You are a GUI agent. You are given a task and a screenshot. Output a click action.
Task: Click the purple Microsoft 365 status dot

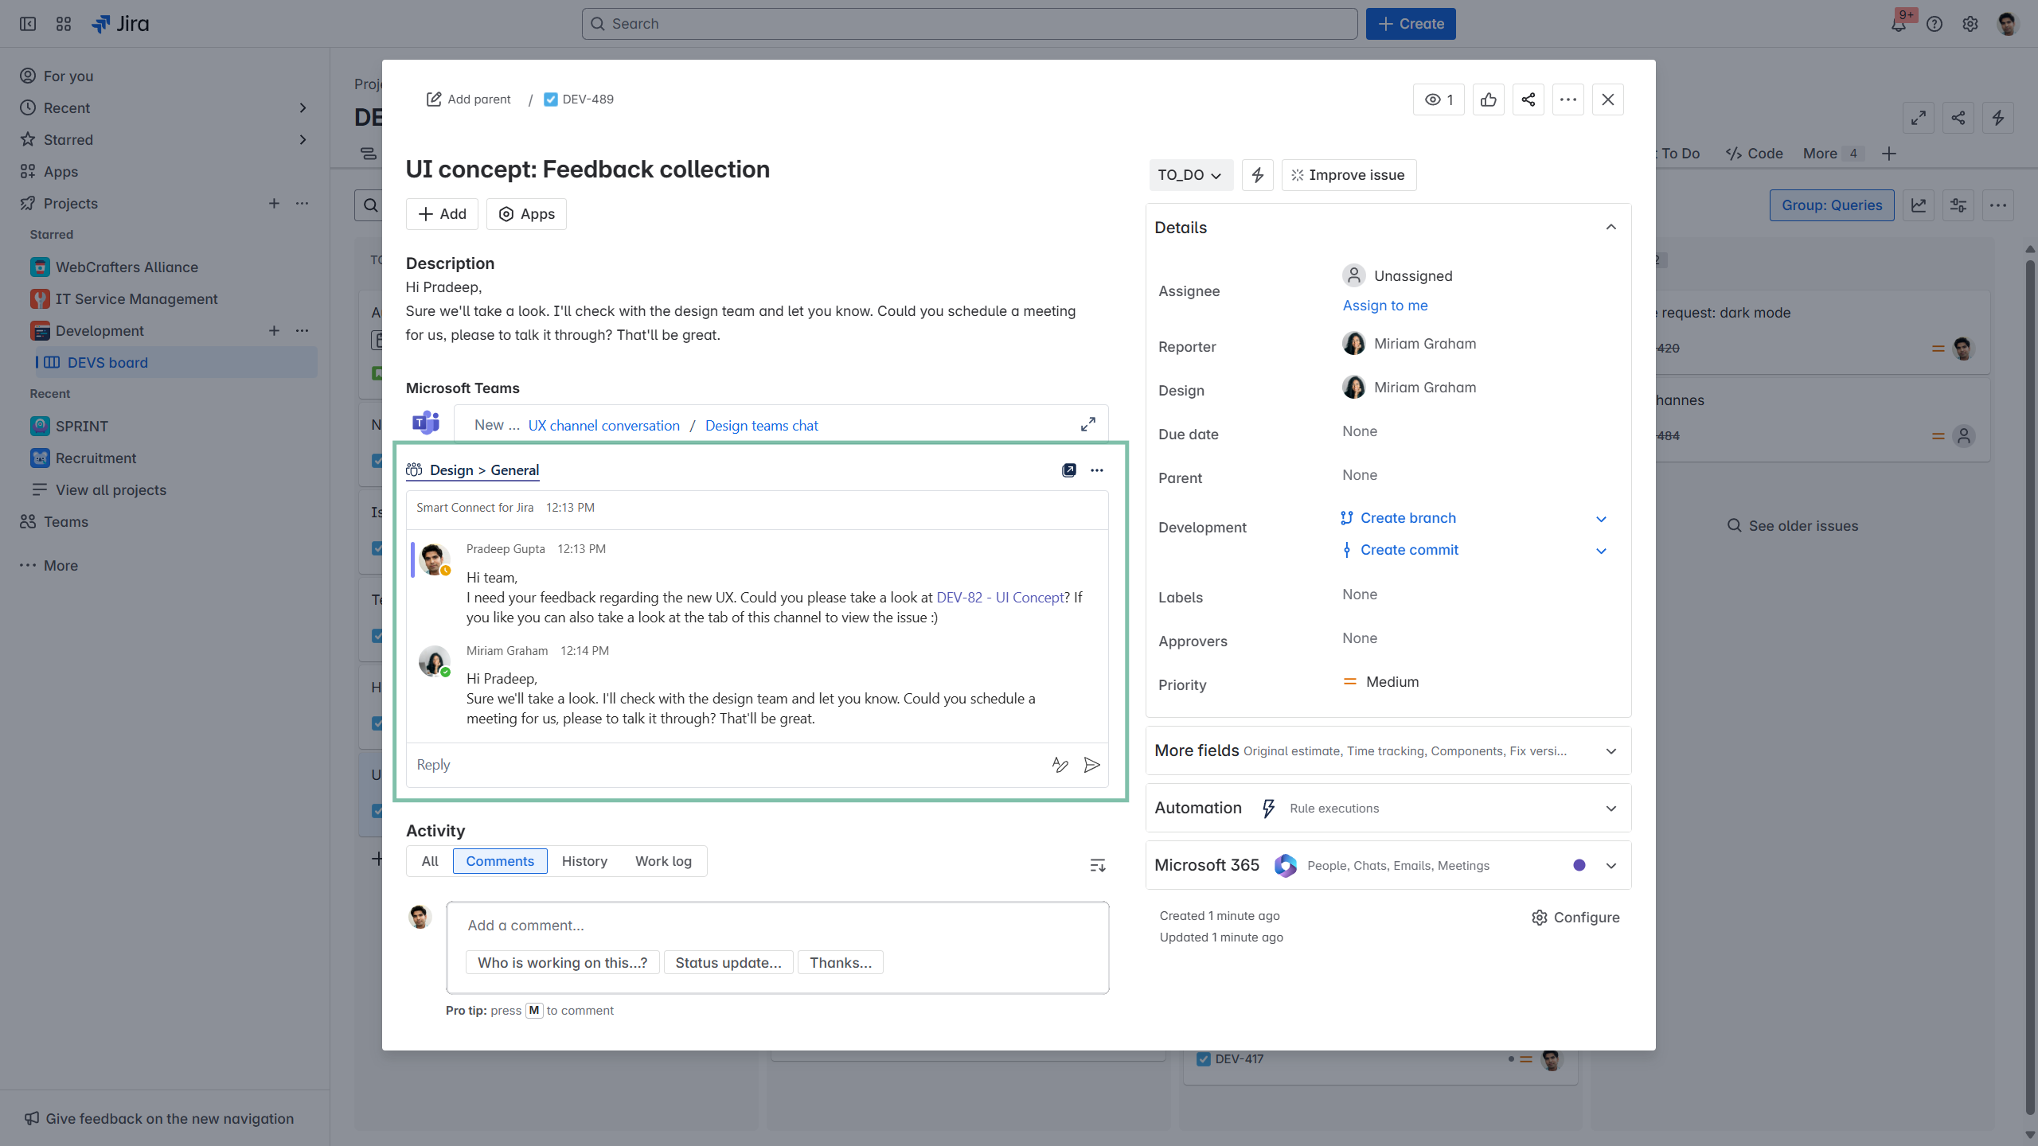click(x=1579, y=865)
